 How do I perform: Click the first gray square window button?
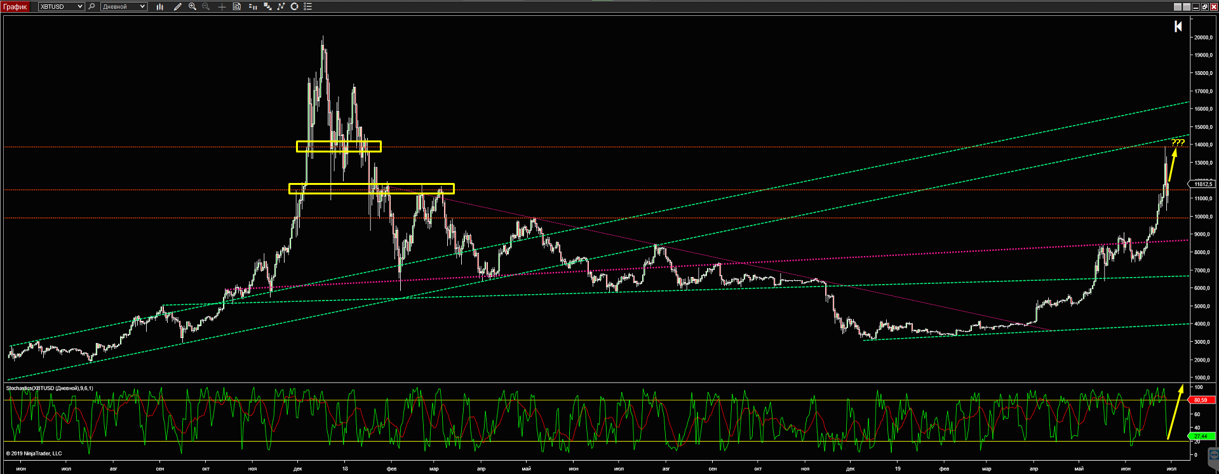[1178, 6]
